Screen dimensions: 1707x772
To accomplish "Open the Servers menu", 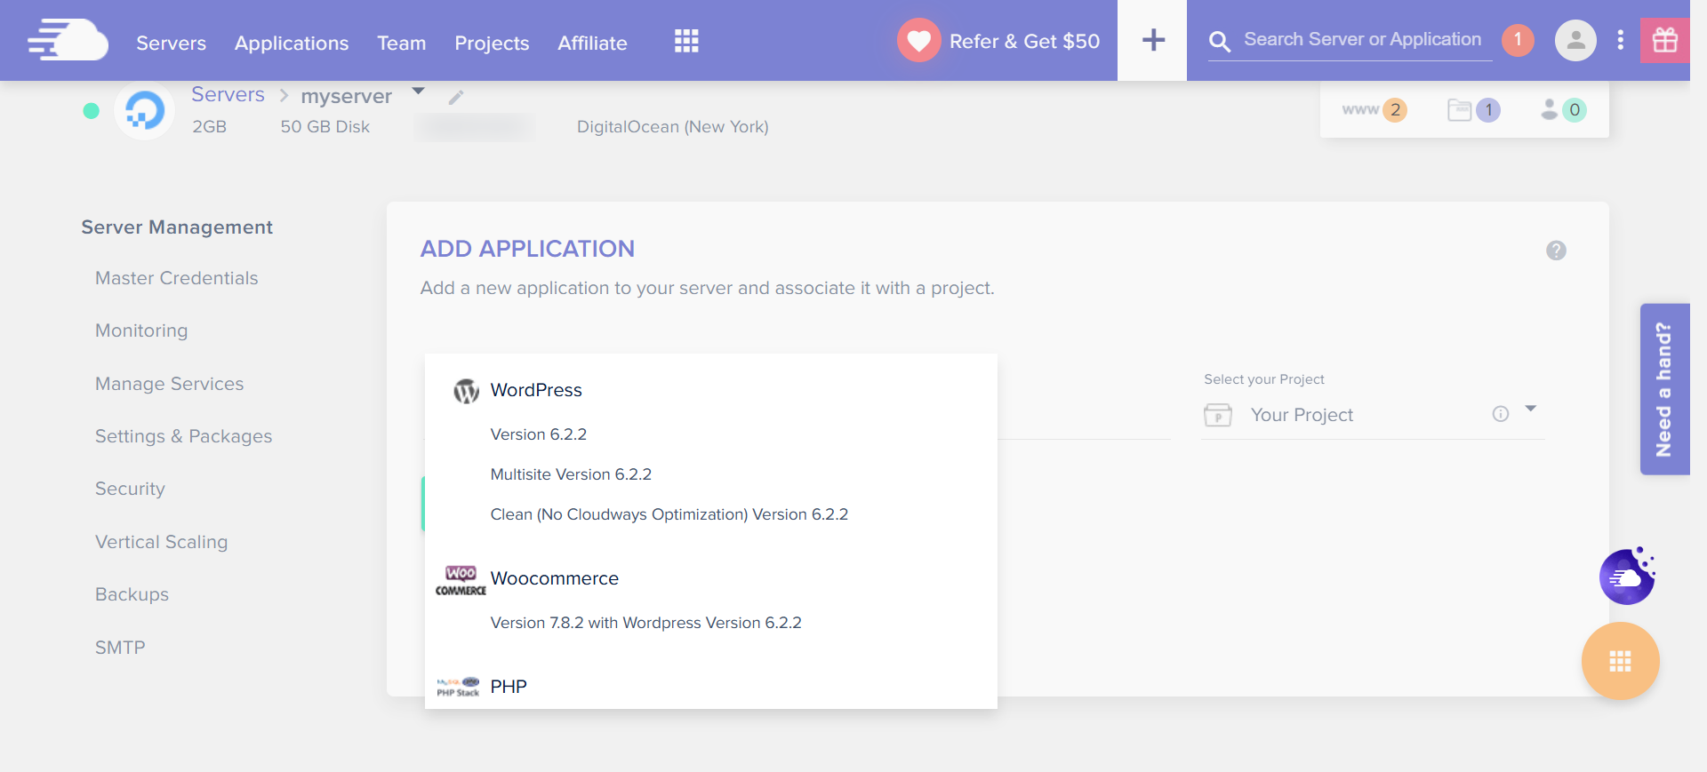I will (x=171, y=43).
